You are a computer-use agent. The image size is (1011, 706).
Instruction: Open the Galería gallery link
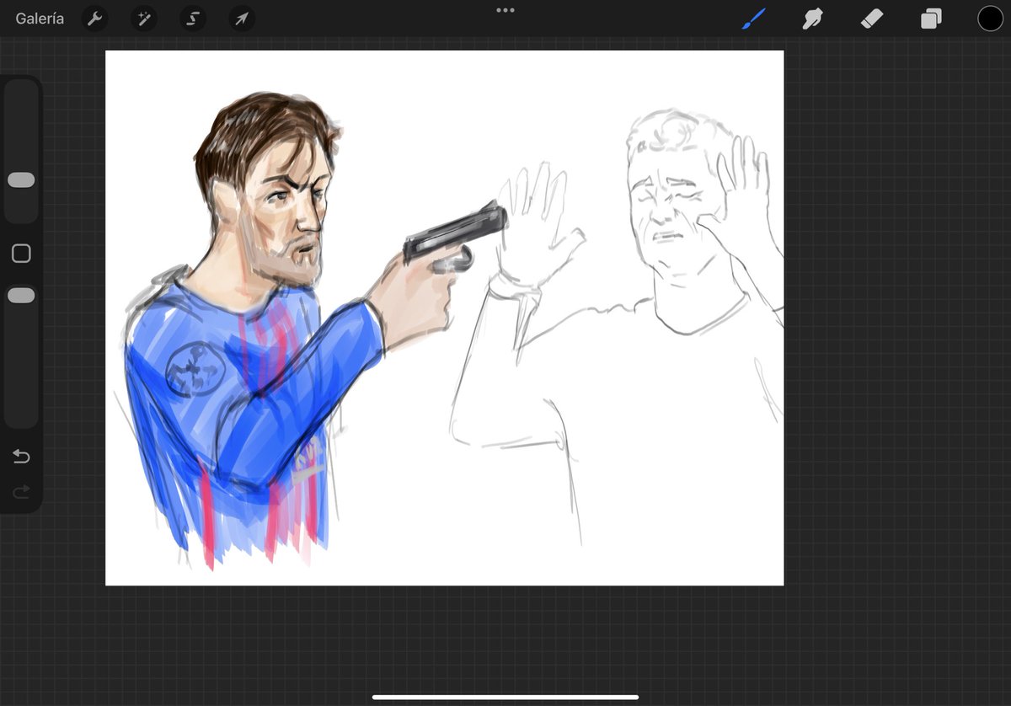click(40, 19)
